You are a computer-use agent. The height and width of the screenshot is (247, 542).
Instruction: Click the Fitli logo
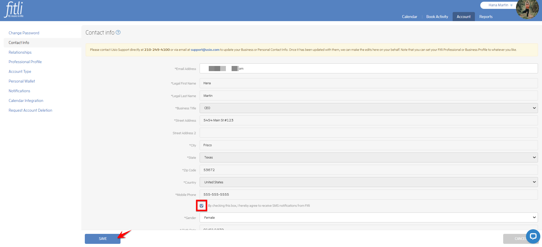[x=14, y=9]
